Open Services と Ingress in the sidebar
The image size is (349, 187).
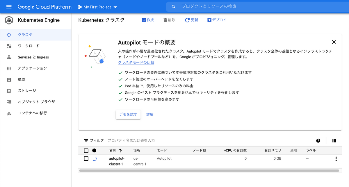(35, 57)
